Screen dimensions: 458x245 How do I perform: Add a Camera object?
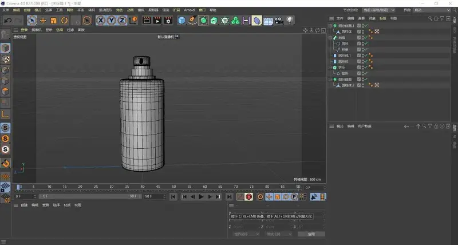[x=279, y=21]
